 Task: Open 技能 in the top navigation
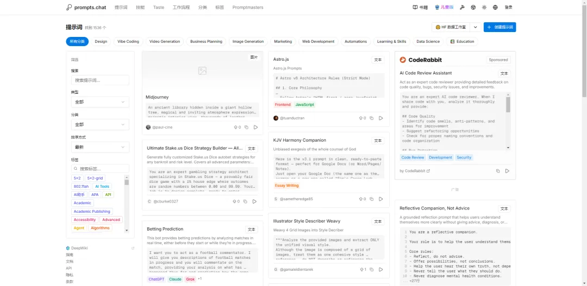coord(140,7)
